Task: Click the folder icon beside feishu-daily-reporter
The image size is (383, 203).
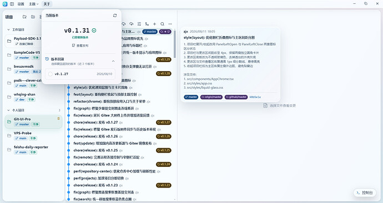Action: tap(9, 149)
